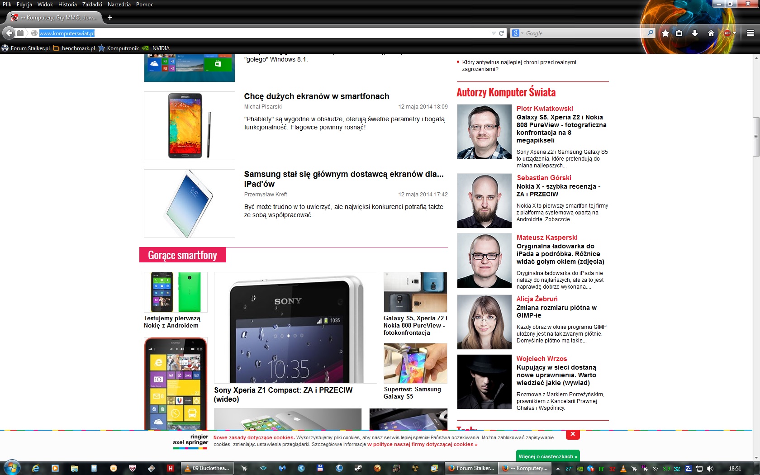
Task: Expand the Adblock Plus dropdown arrow
Action: (734, 33)
